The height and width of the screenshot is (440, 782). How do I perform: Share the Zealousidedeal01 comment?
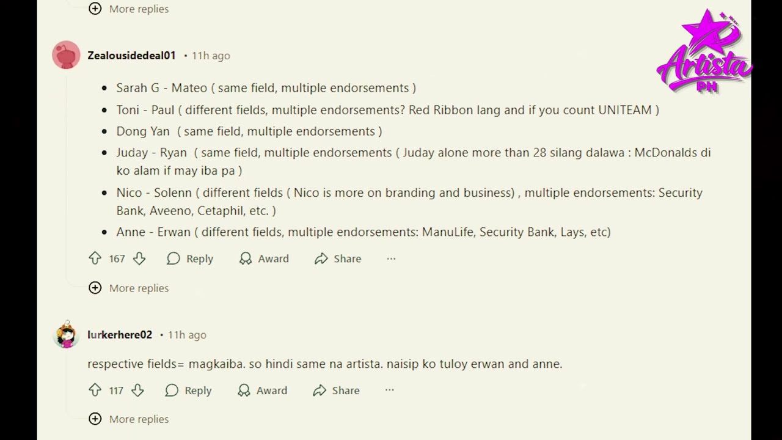[x=338, y=258]
